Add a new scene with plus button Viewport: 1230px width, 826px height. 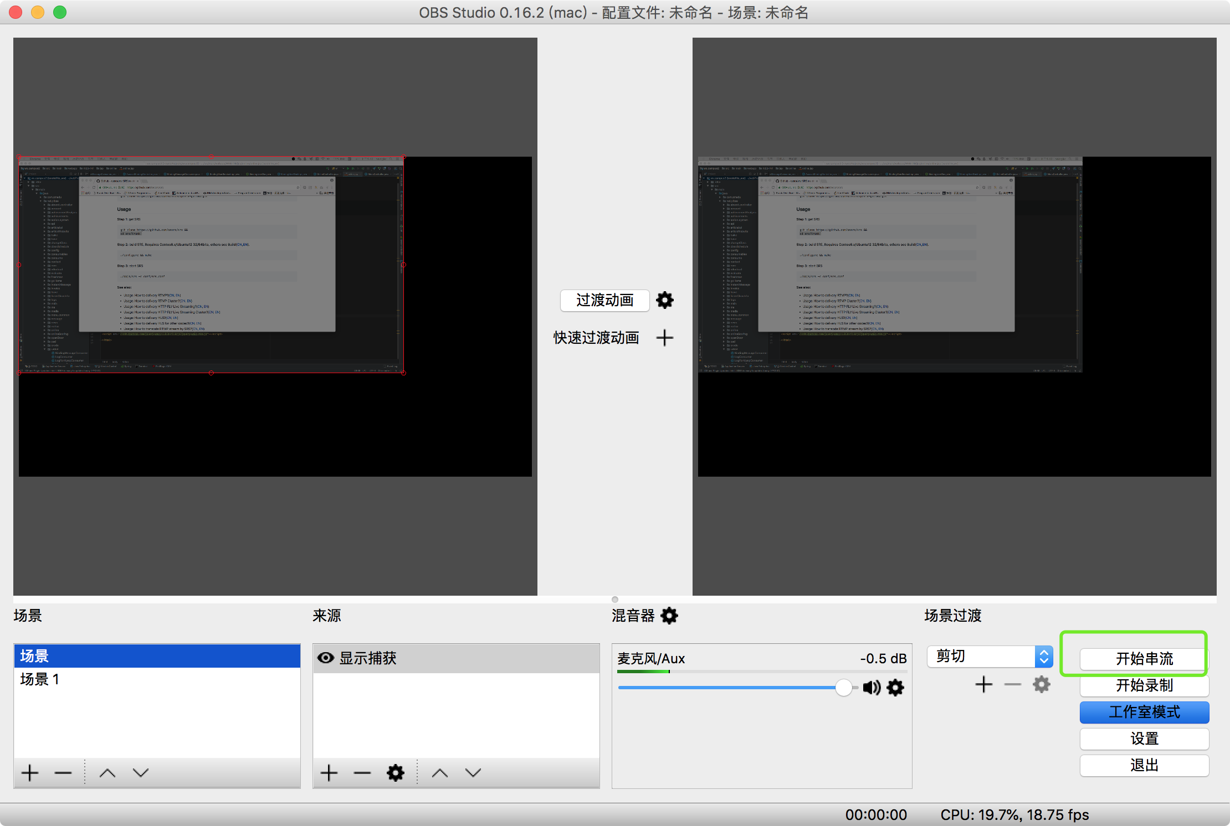click(30, 772)
